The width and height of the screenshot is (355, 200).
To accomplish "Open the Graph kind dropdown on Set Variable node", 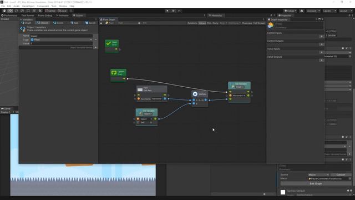I will click(239, 87).
